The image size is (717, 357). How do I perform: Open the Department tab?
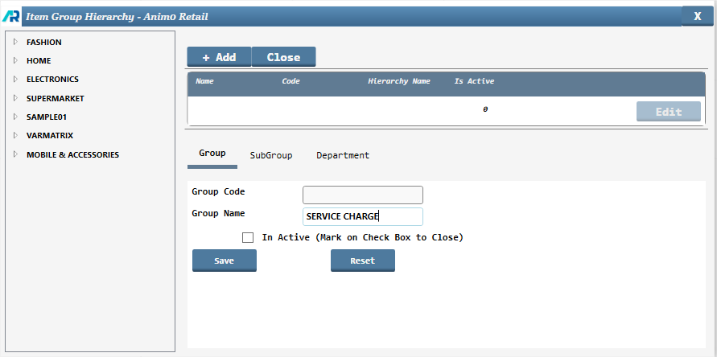coord(343,155)
